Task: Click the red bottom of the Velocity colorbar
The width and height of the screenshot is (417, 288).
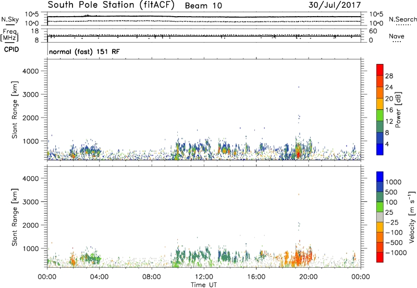Action: click(x=380, y=257)
